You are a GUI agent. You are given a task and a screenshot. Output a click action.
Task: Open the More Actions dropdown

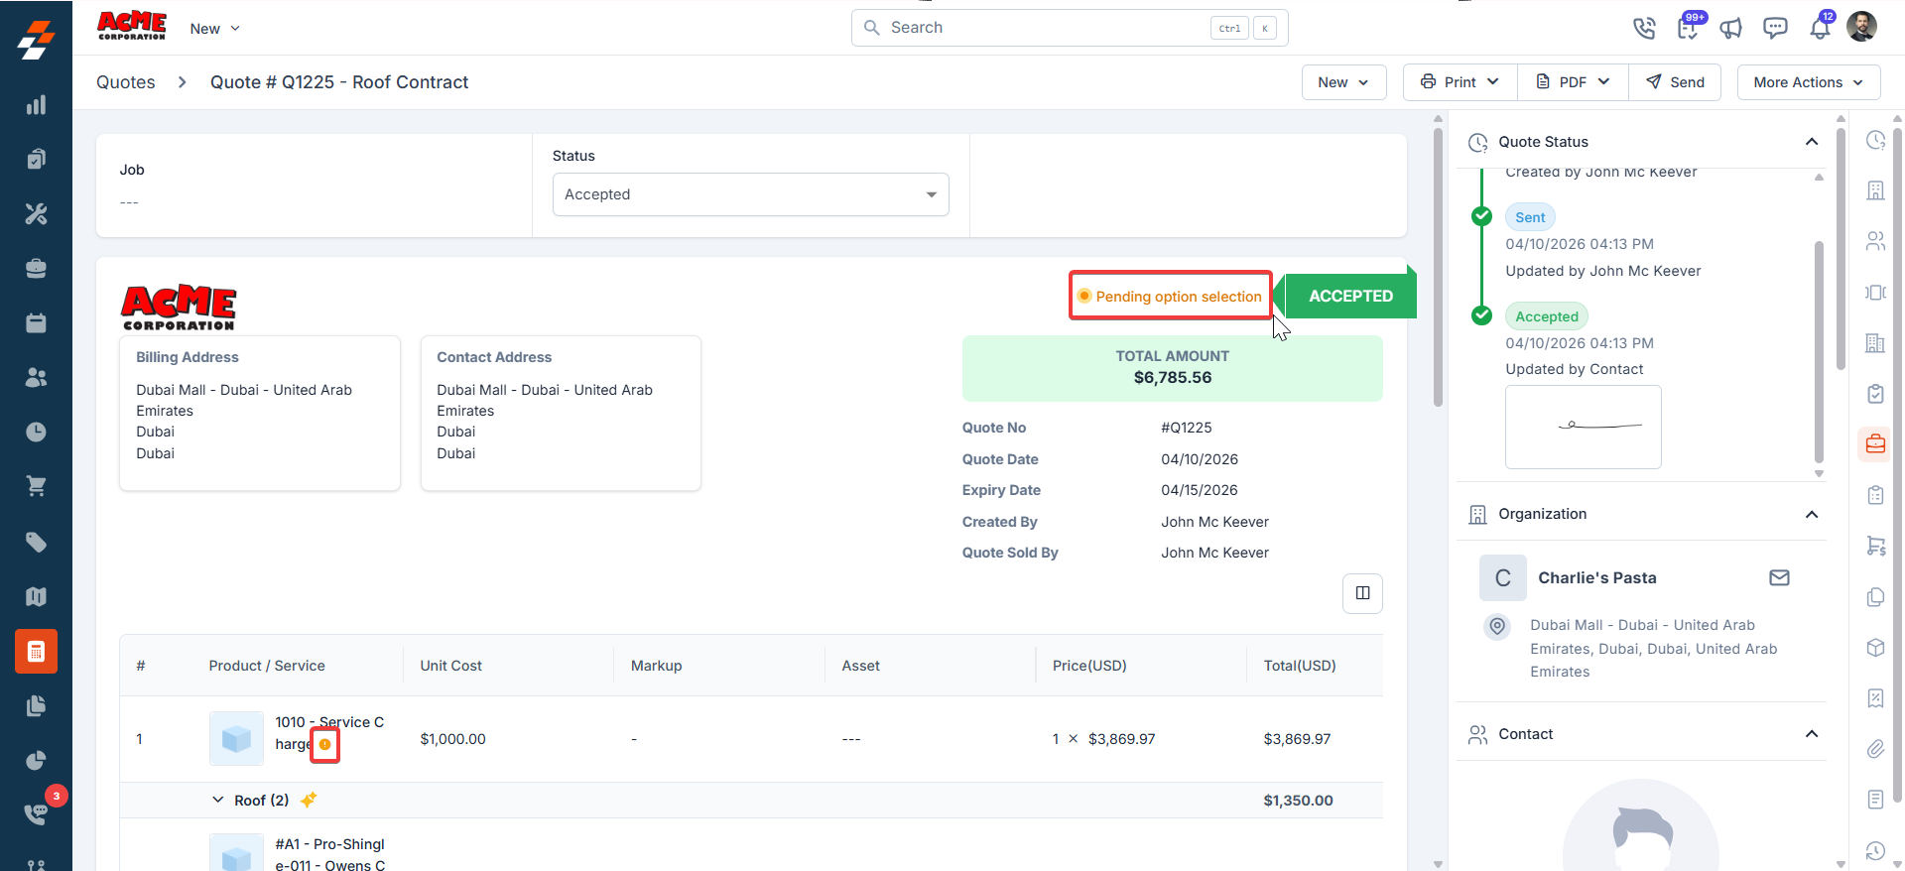pyautogui.click(x=1808, y=82)
